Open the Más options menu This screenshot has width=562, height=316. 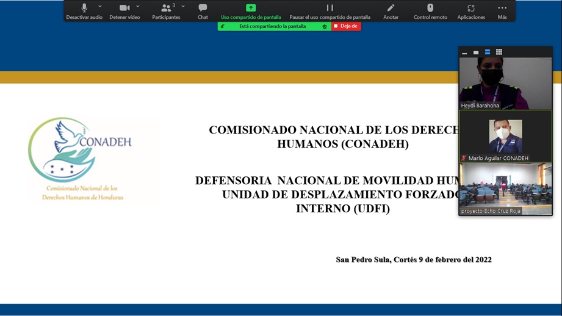502,12
